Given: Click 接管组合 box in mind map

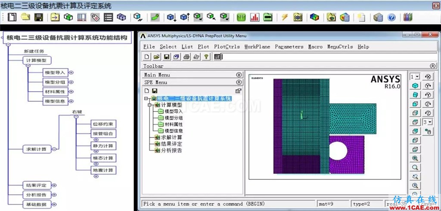Looking at the screenshot, I should 103,133.
